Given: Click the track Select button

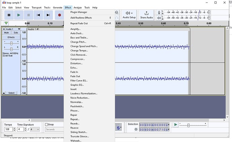Looking at the screenshot, I should (x=11, y=93).
